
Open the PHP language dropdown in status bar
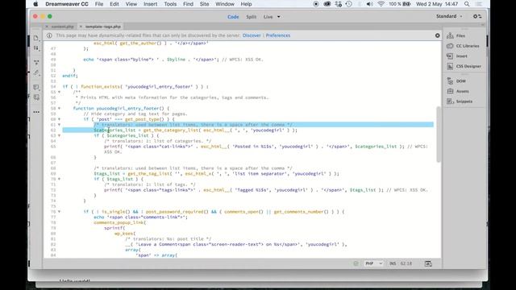374,263
